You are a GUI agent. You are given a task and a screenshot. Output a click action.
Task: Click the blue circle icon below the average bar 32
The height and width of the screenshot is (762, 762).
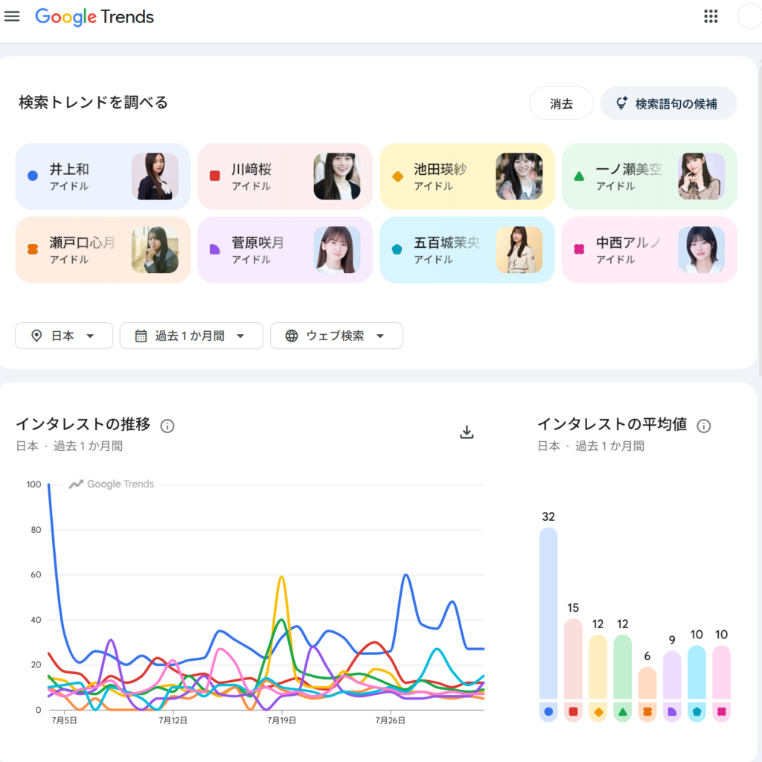tap(548, 712)
